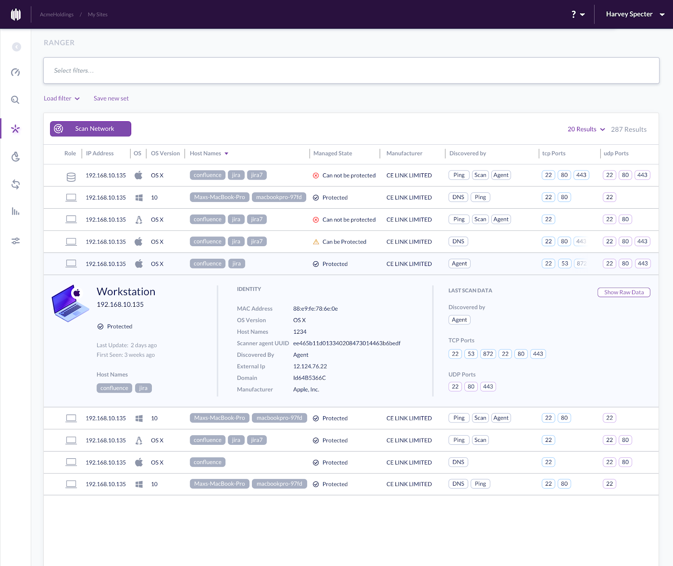Screen dimensions: 673x566
Task: Collapse sidebar using the back arrow icon
Action: click(16, 47)
